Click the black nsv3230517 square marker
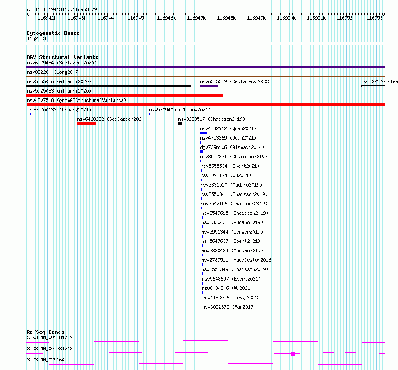The image size is (398, 370). 180,123
